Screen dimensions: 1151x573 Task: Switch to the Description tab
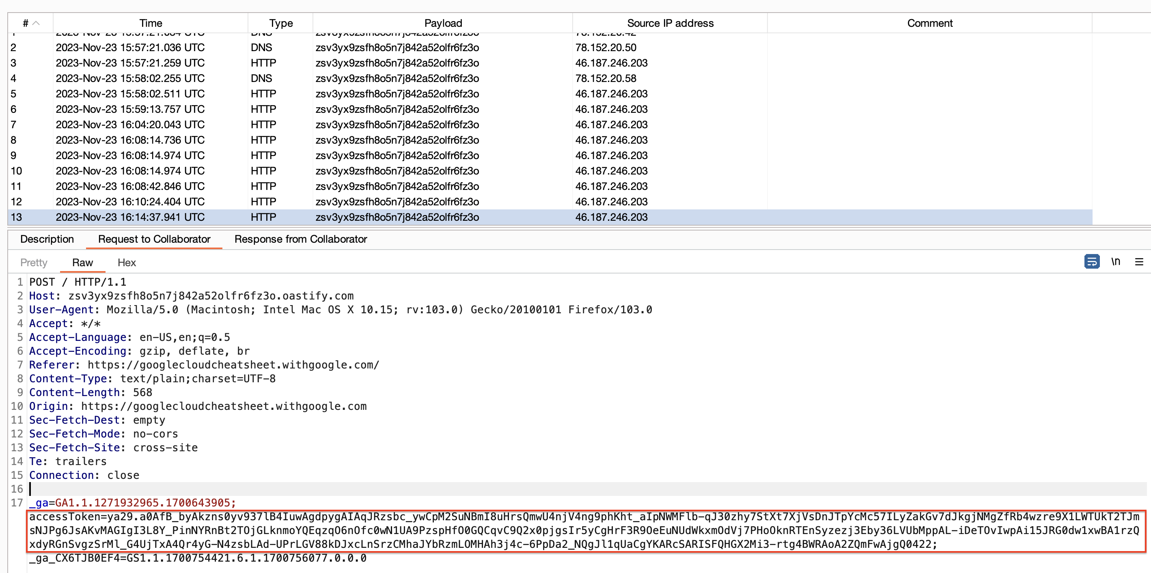47,239
